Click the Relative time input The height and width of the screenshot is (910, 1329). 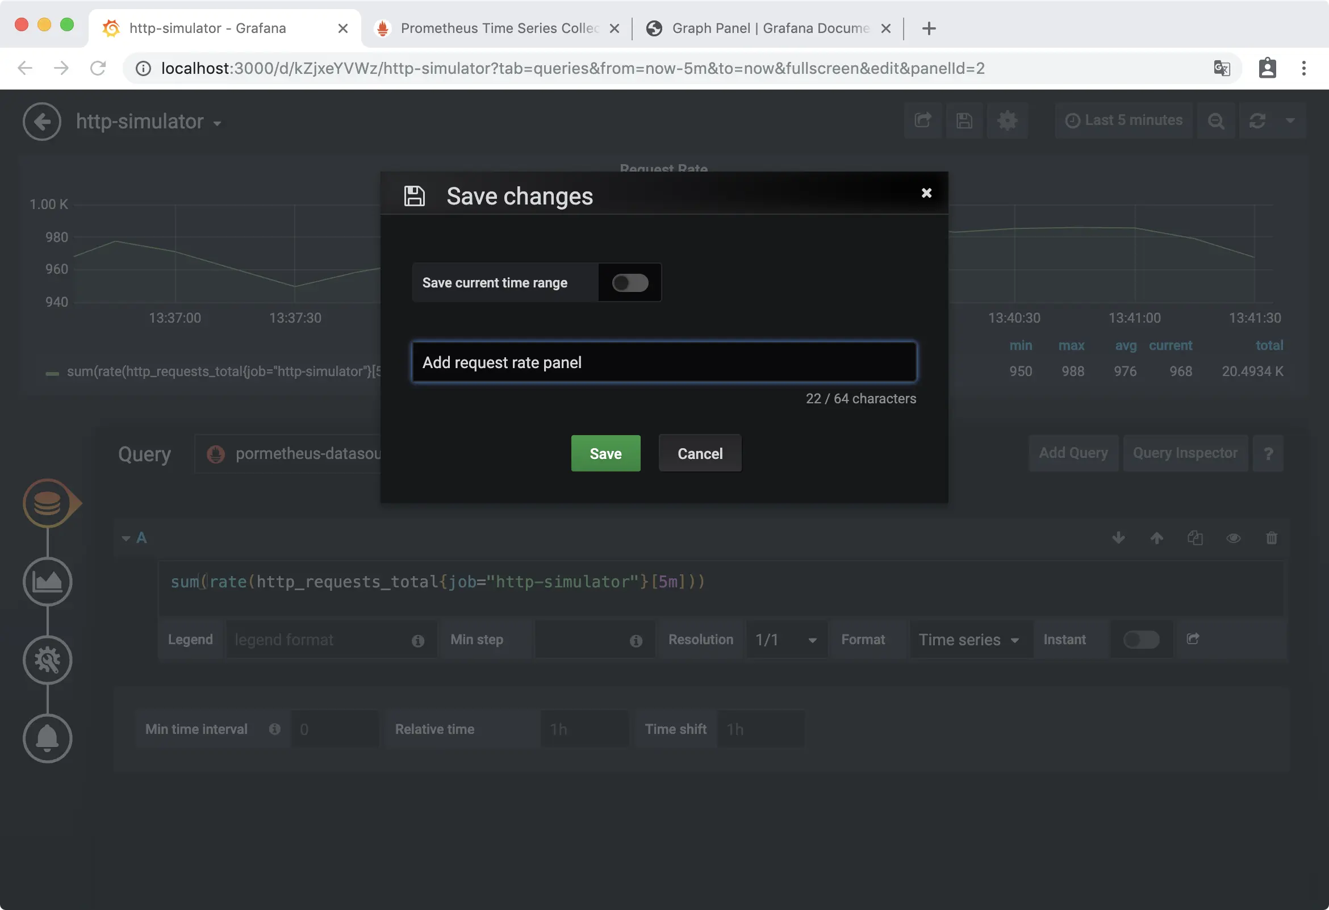(x=584, y=729)
